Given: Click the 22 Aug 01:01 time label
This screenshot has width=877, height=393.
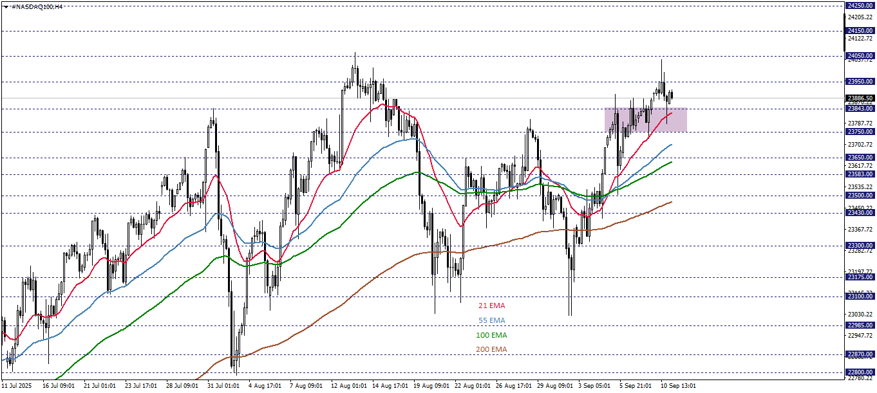Looking at the screenshot, I should [472, 386].
